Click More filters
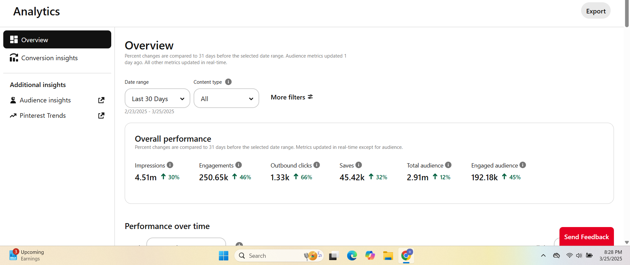The image size is (630, 265). (x=292, y=97)
